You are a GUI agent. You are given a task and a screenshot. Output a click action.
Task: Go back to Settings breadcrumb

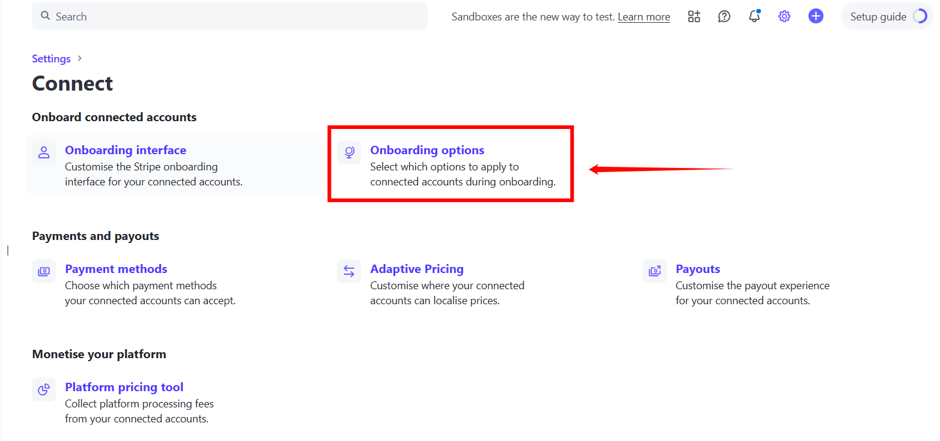(51, 59)
